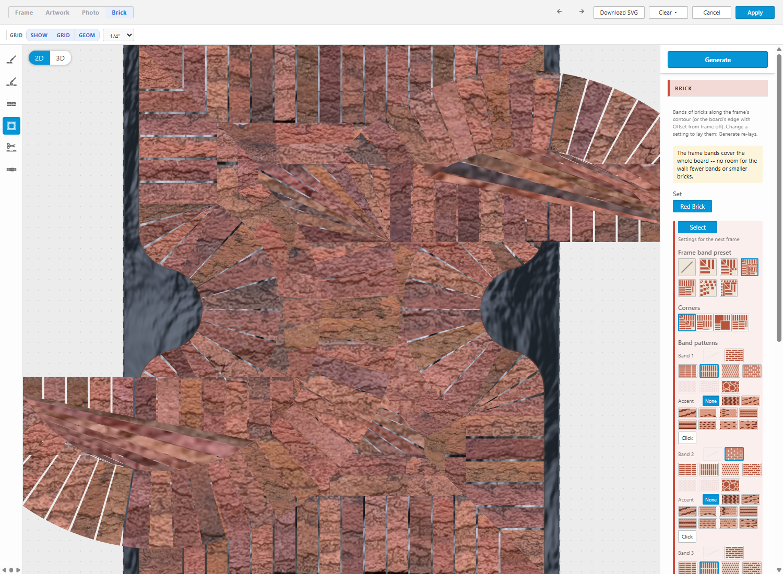Open the Clear dropdown menu

click(x=668, y=13)
